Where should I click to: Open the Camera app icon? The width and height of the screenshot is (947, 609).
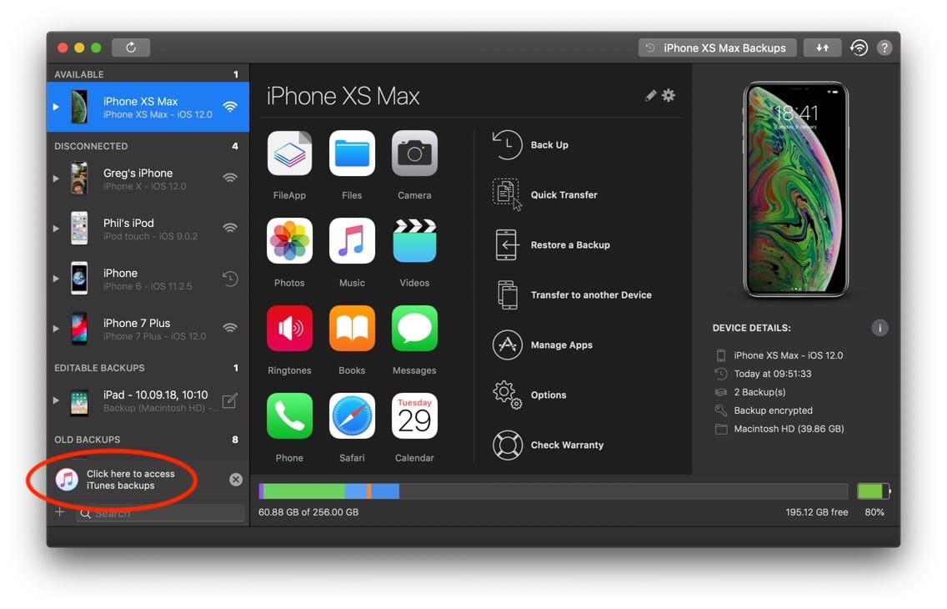tap(414, 154)
